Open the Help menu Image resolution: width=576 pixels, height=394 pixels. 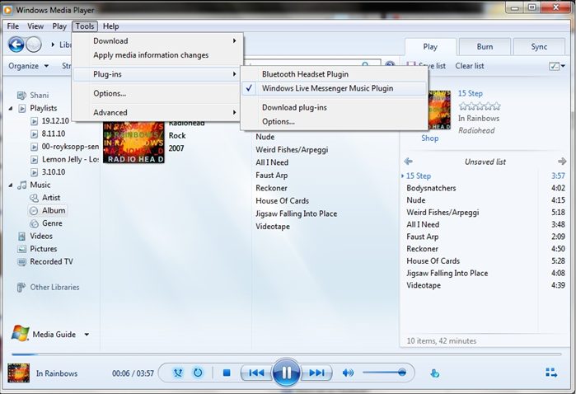coord(110,26)
